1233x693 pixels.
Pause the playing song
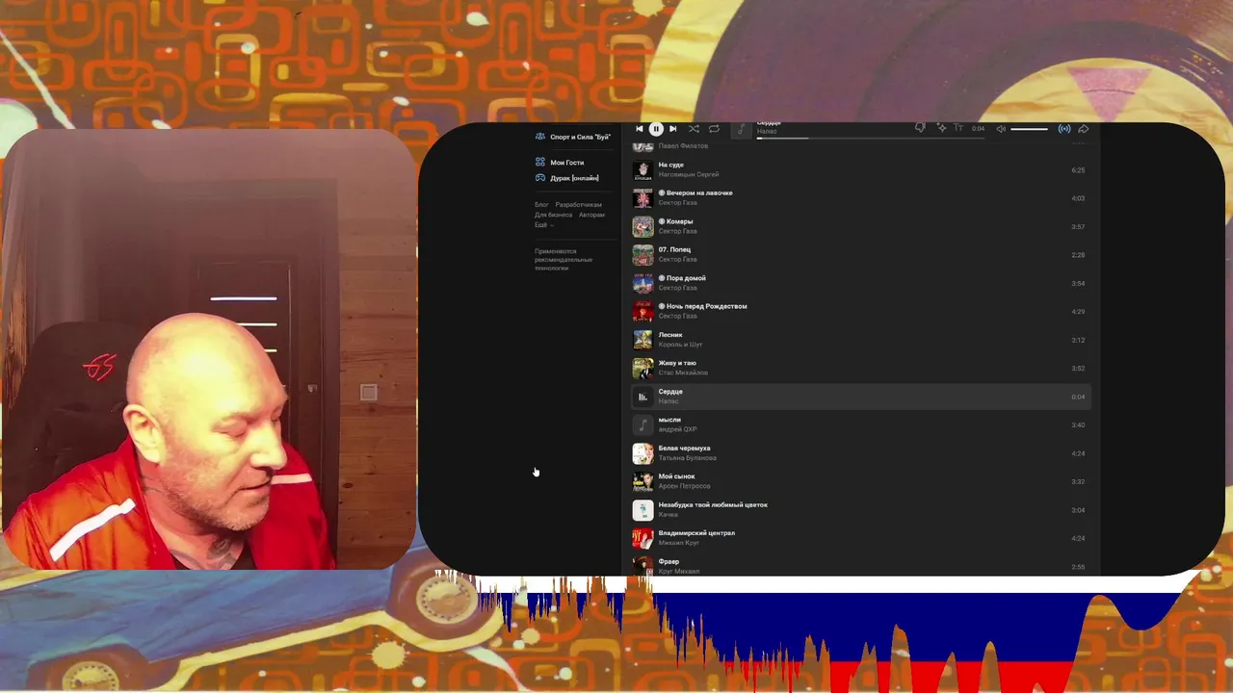pos(656,129)
